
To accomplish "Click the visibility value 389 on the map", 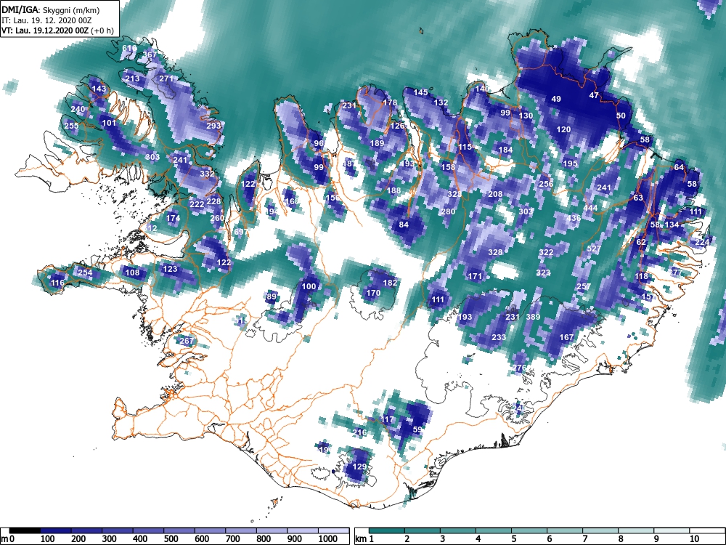I will 534,317.
